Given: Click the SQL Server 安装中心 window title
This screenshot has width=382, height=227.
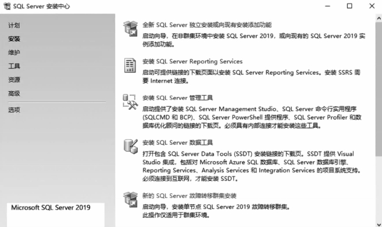Looking at the screenshot, I should (41, 6).
